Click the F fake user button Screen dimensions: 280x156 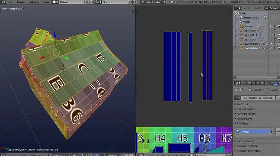coord(277,98)
